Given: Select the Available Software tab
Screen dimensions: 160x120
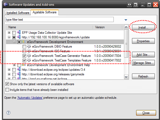Looking at the screenshot, I should click(45, 12).
